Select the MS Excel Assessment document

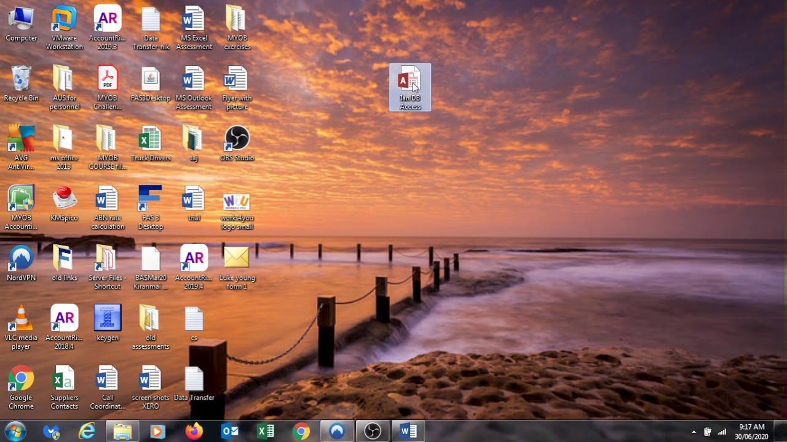[x=194, y=28]
